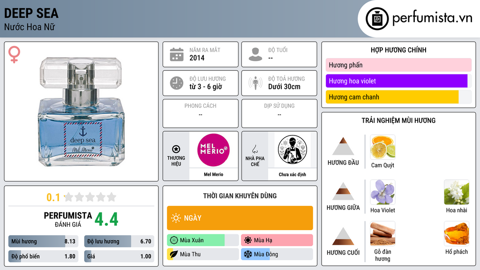The image size is (480, 270).
Task: Click the Hoa nhài jasmine image
Action: (457, 192)
